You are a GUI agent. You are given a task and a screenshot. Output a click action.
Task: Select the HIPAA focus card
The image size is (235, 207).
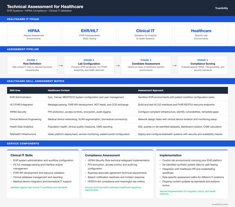click(x=34, y=34)
